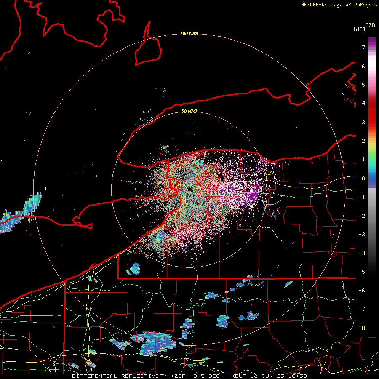Image resolution: width=379 pixels, height=379 pixels.
Task: Click the DIFFERENTIAL REFLECTIVITY (ZDR) product title
Action: click(131, 376)
